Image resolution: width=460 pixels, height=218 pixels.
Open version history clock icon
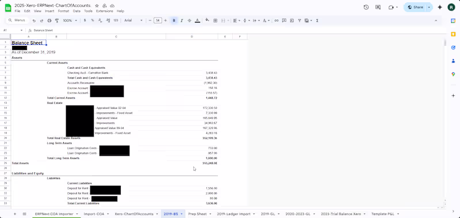tap(366, 7)
